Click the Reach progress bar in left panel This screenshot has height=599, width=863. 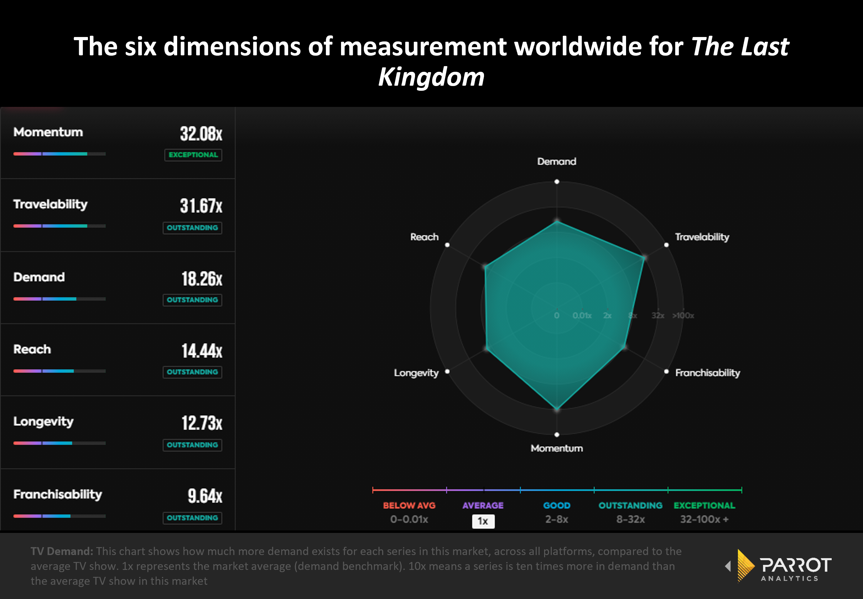(x=59, y=371)
